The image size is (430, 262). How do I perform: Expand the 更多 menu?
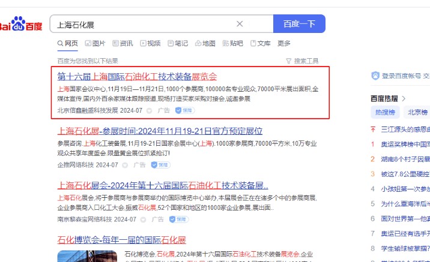click(284, 43)
